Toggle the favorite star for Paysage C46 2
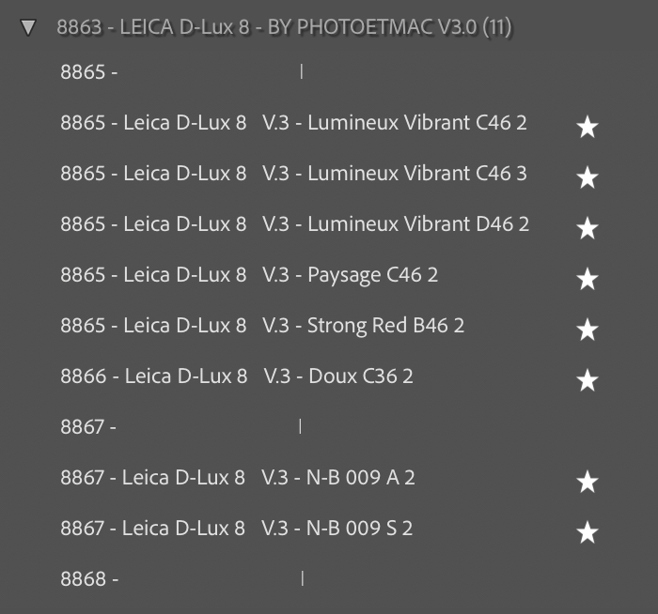The image size is (658, 614). point(587,279)
